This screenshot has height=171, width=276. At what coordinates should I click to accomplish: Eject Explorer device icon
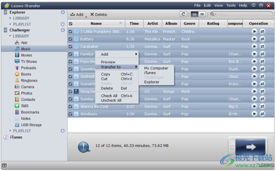point(63,12)
